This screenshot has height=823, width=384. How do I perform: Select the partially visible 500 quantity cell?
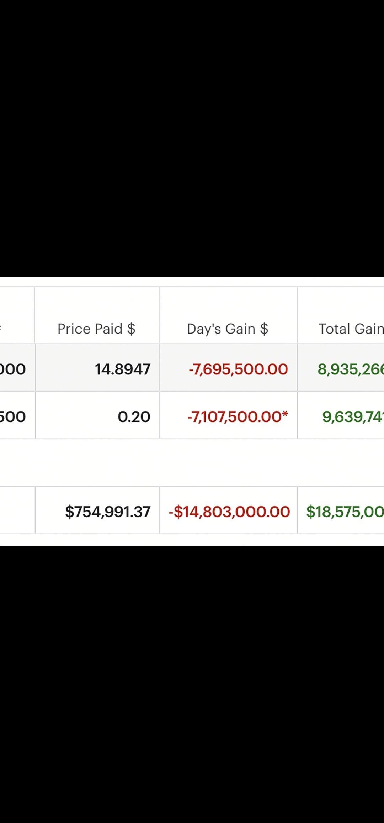(13, 416)
